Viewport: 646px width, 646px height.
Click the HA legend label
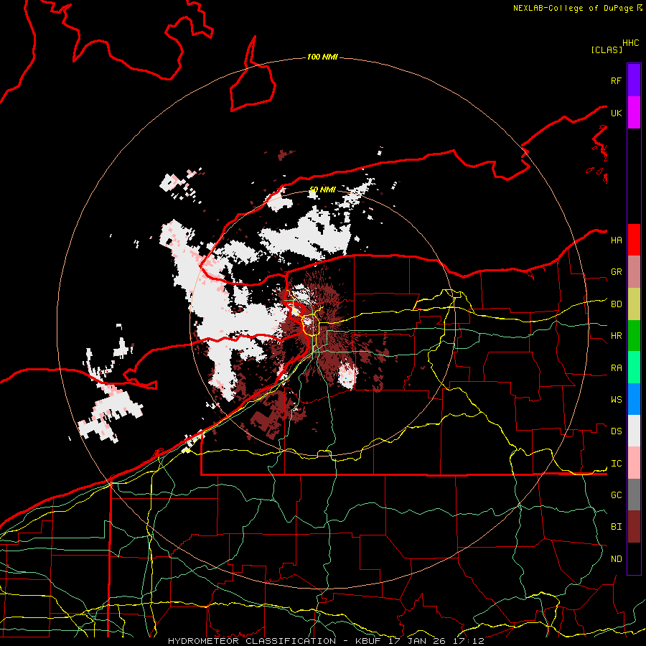pyautogui.click(x=616, y=240)
